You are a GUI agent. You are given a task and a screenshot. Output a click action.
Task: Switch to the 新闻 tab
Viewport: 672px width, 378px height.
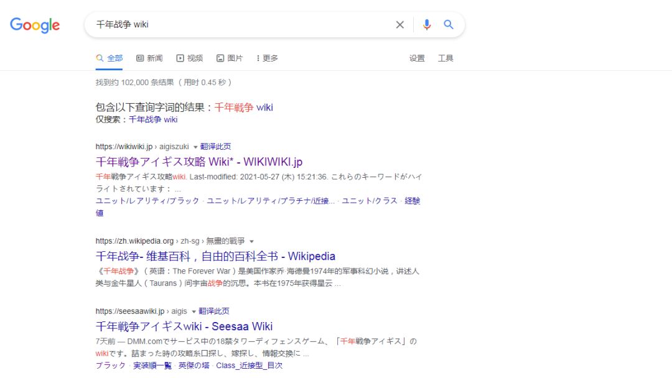[149, 58]
